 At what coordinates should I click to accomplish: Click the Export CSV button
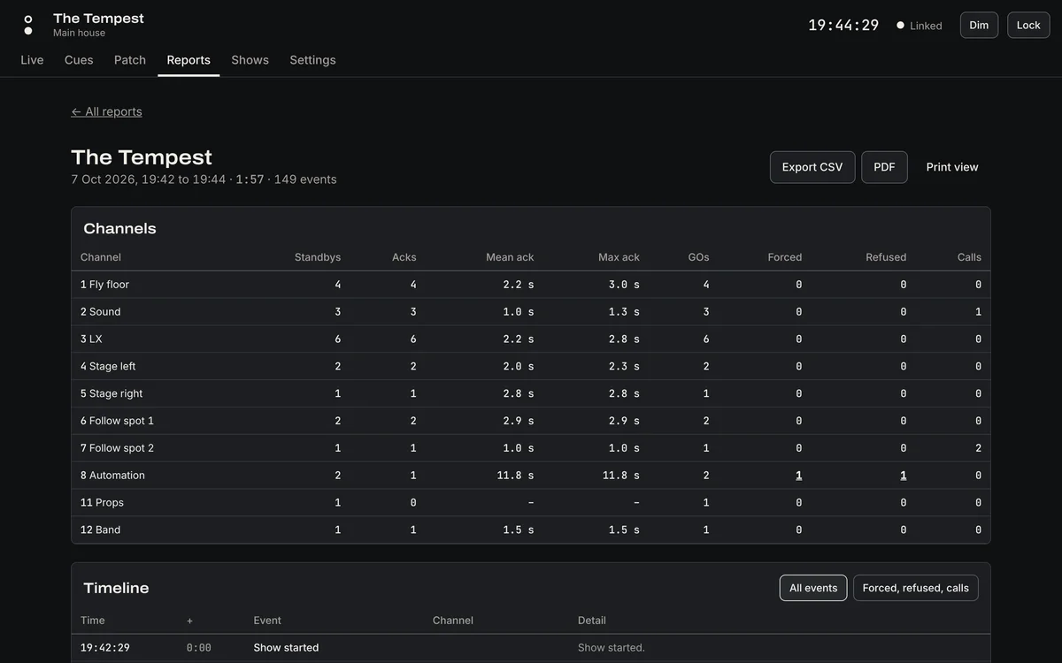click(812, 167)
